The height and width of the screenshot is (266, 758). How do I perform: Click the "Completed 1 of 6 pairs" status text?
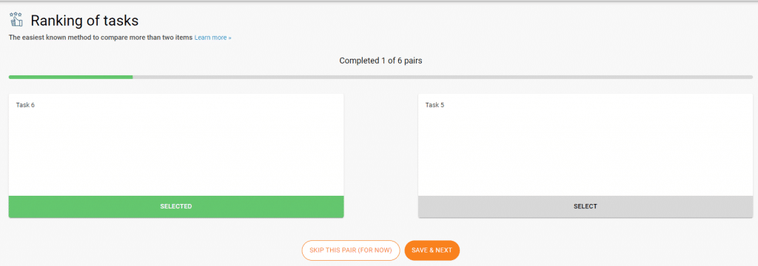[381, 61]
